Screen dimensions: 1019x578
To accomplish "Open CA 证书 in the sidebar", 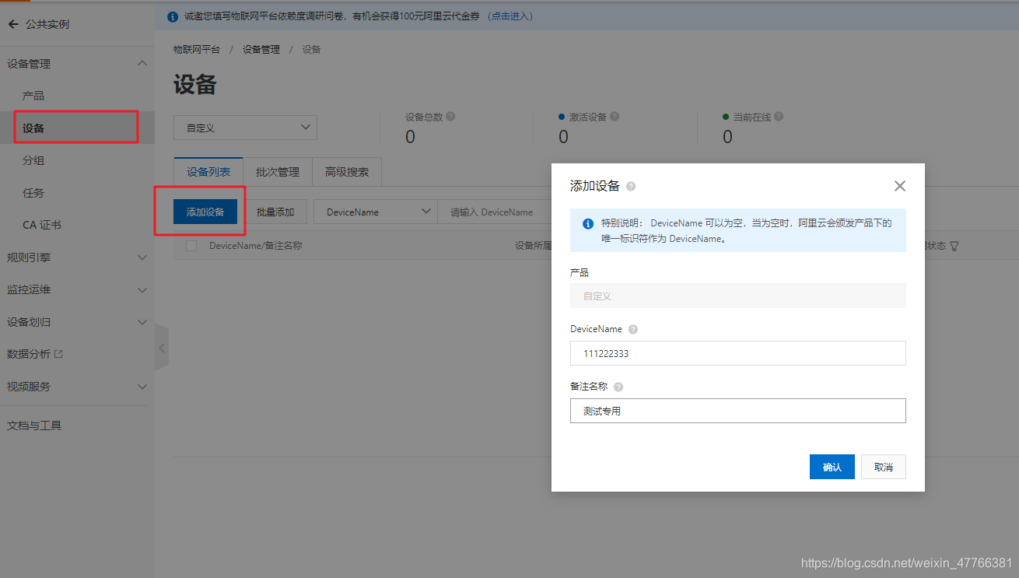I will tap(42, 225).
